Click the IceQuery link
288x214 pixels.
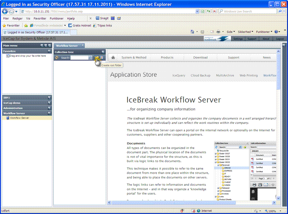click(x=179, y=75)
